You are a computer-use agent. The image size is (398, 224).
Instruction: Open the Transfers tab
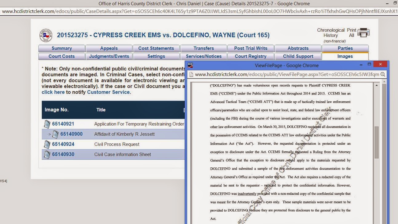(x=203, y=48)
